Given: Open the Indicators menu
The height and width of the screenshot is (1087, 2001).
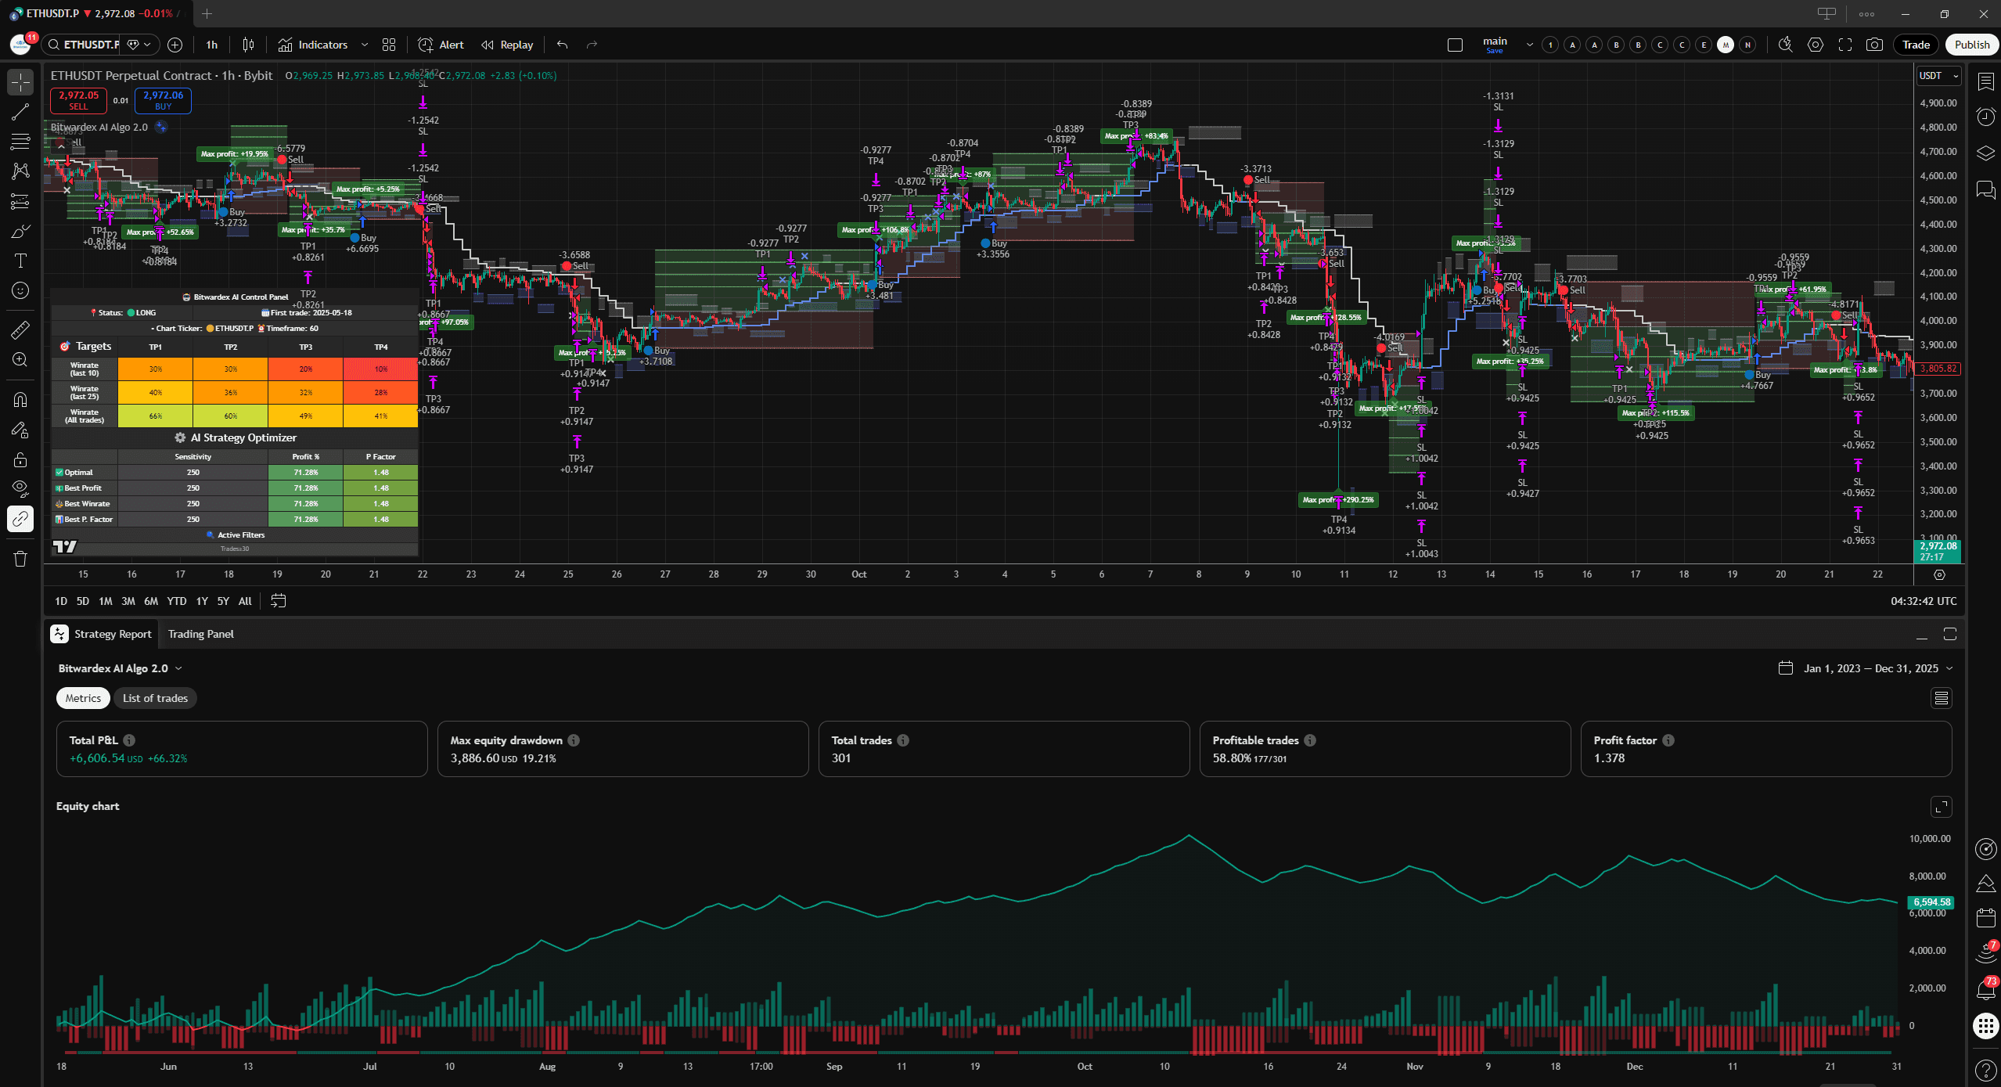Looking at the screenshot, I should [313, 45].
